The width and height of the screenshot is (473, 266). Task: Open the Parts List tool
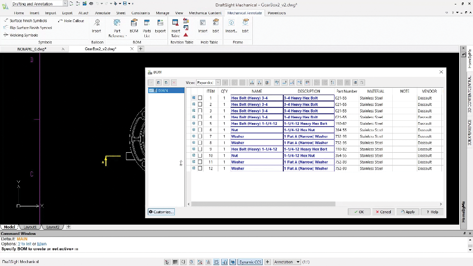147,23
